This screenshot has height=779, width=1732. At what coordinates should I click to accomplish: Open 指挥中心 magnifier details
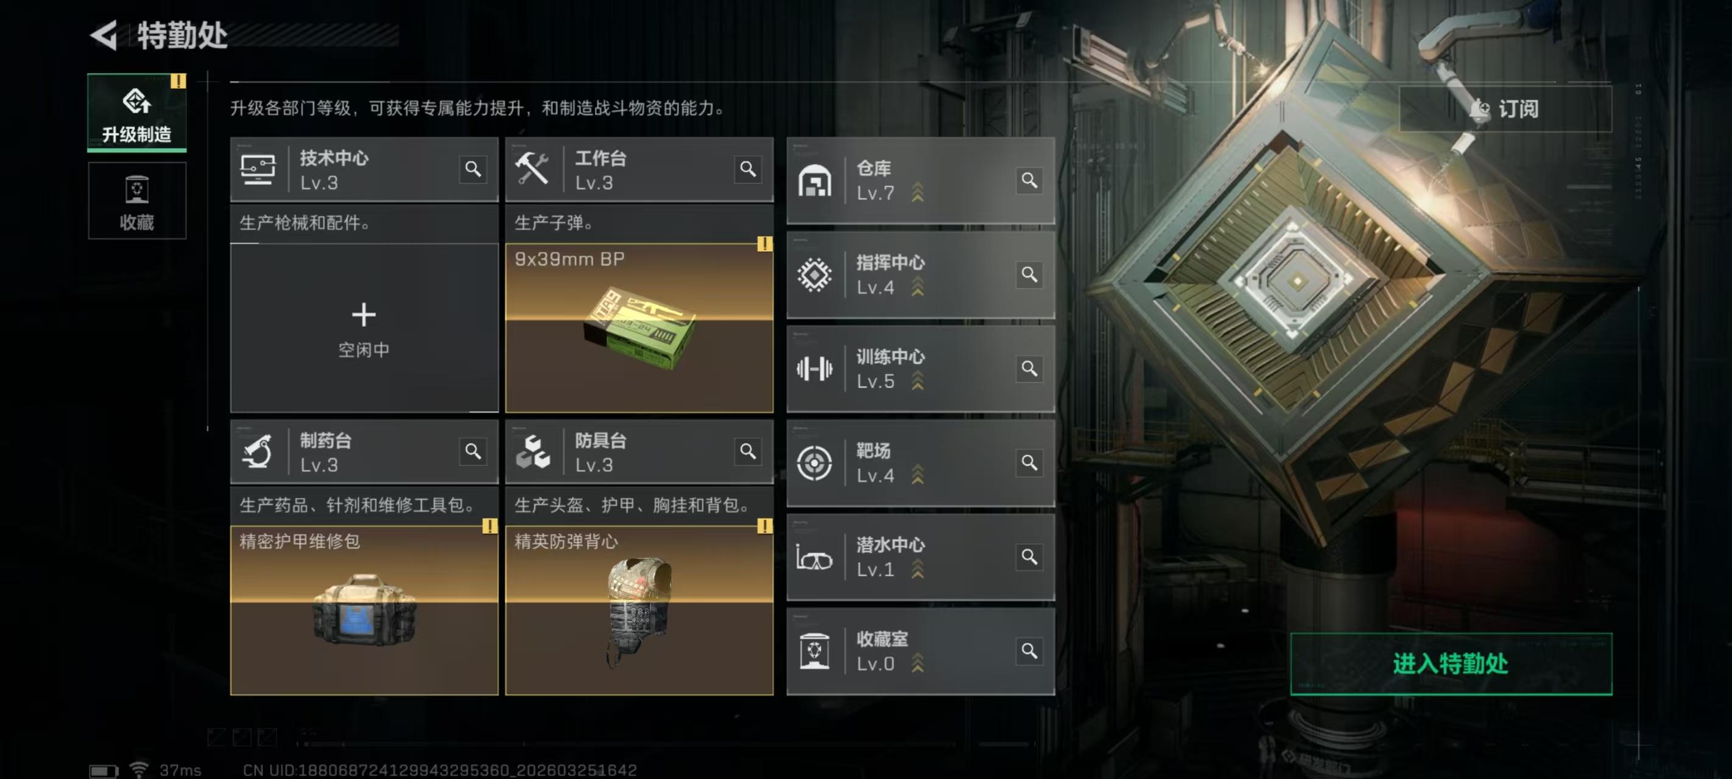coord(1029,274)
